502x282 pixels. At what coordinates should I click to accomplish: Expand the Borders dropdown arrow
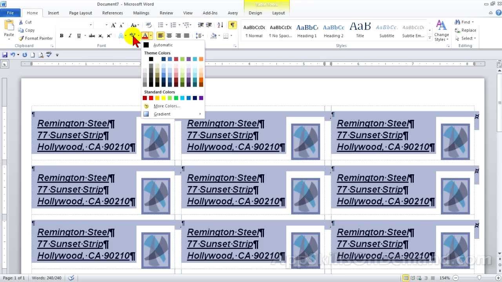pos(231,36)
